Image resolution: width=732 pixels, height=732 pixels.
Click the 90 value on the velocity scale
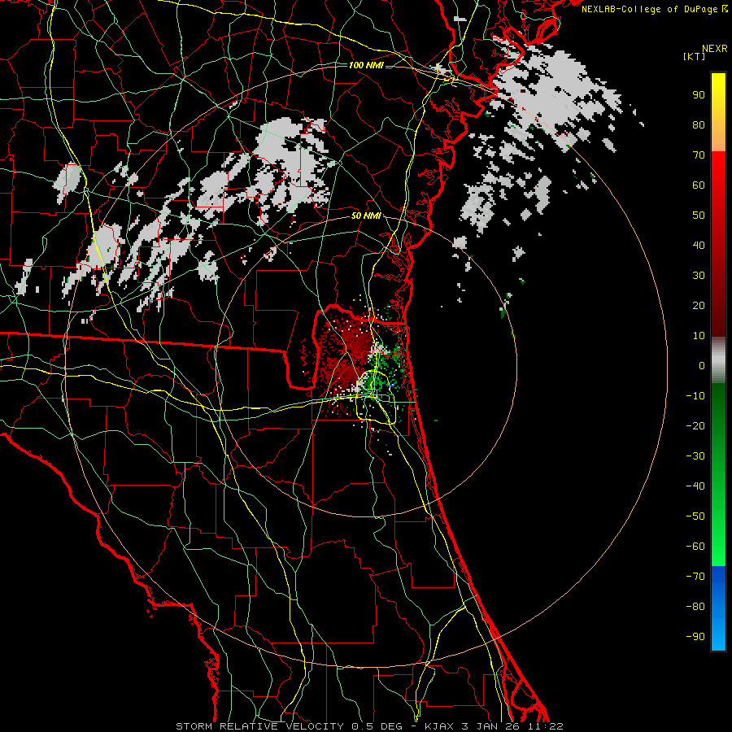pos(699,95)
